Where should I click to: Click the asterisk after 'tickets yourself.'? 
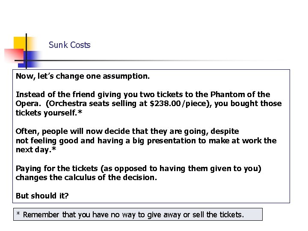80,112
